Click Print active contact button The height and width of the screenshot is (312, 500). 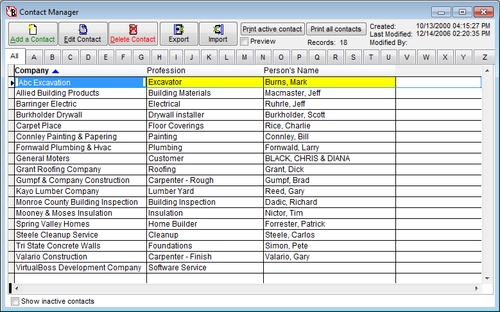coord(272,29)
